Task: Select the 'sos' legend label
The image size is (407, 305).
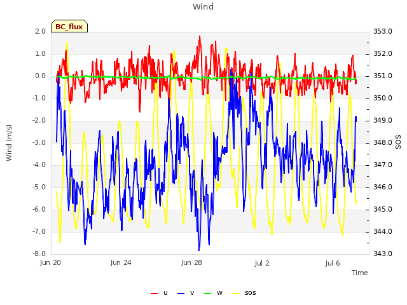Action: tap(250, 293)
